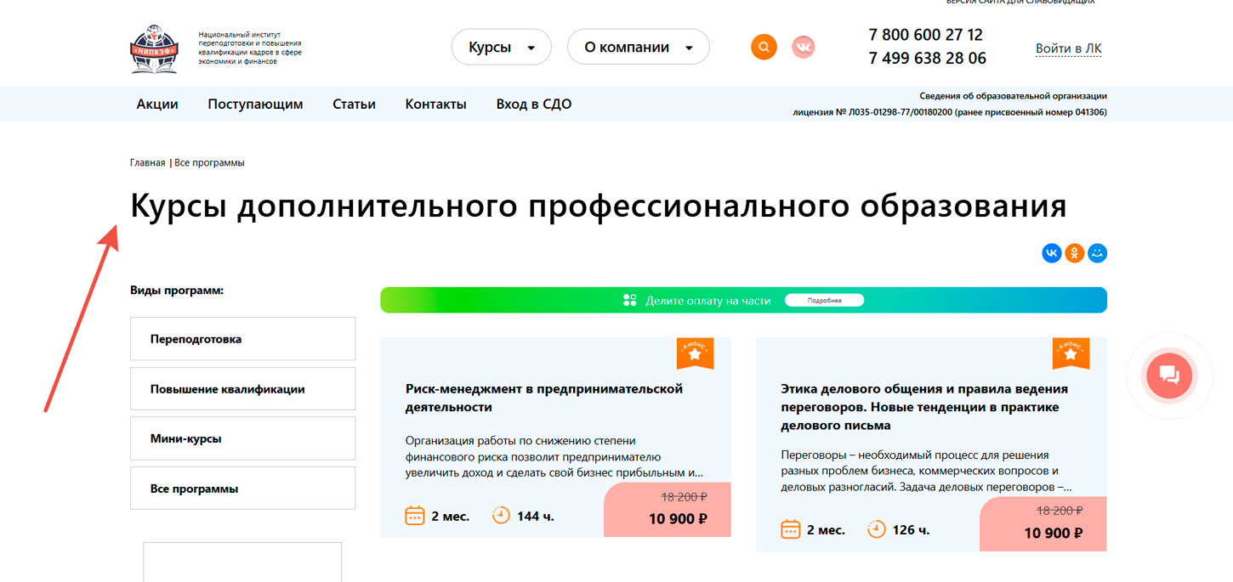Select Мини-курсы program type
This screenshot has height=582, width=1233.
242,438
